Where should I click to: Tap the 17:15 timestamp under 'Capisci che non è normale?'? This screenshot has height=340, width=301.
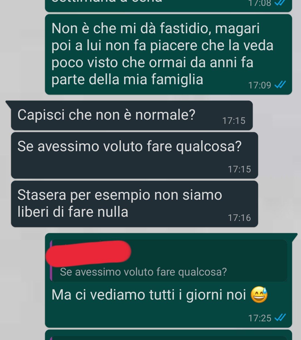pos(234,121)
